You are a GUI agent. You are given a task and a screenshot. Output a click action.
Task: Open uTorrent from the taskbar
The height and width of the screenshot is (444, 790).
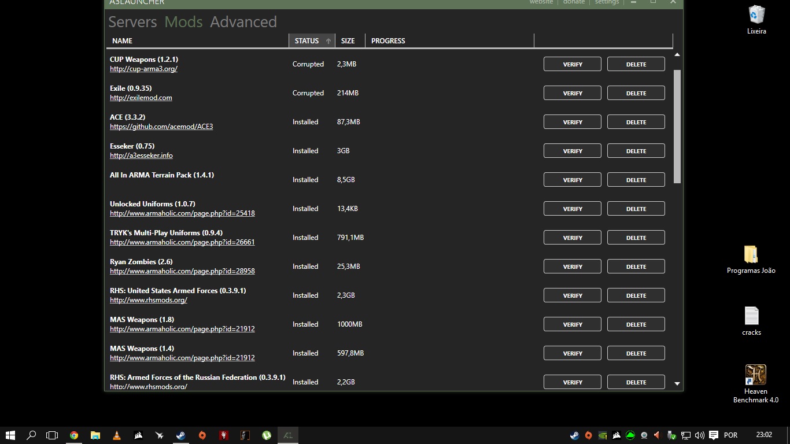coord(267,435)
